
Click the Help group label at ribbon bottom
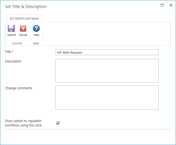pyautogui.click(x=36, y=43)
